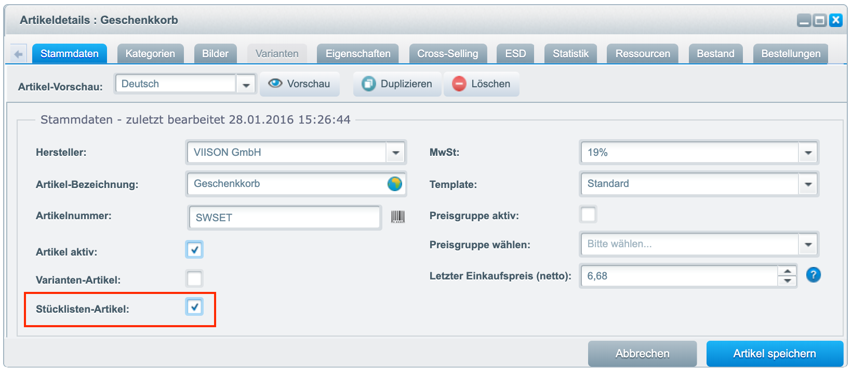Switch to the Kategorien tab
This screenshot has width=852, height=375.
(x=150, y=54)
